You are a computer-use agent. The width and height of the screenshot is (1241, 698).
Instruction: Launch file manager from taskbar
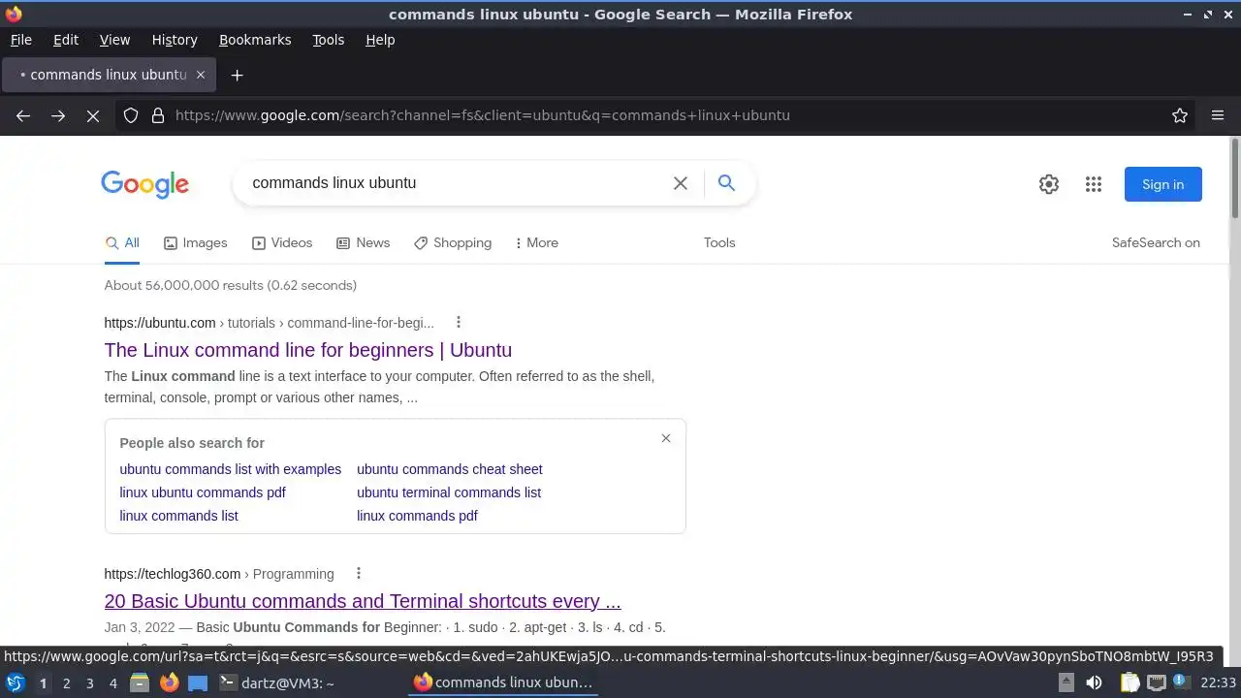[x=140, y=683]
